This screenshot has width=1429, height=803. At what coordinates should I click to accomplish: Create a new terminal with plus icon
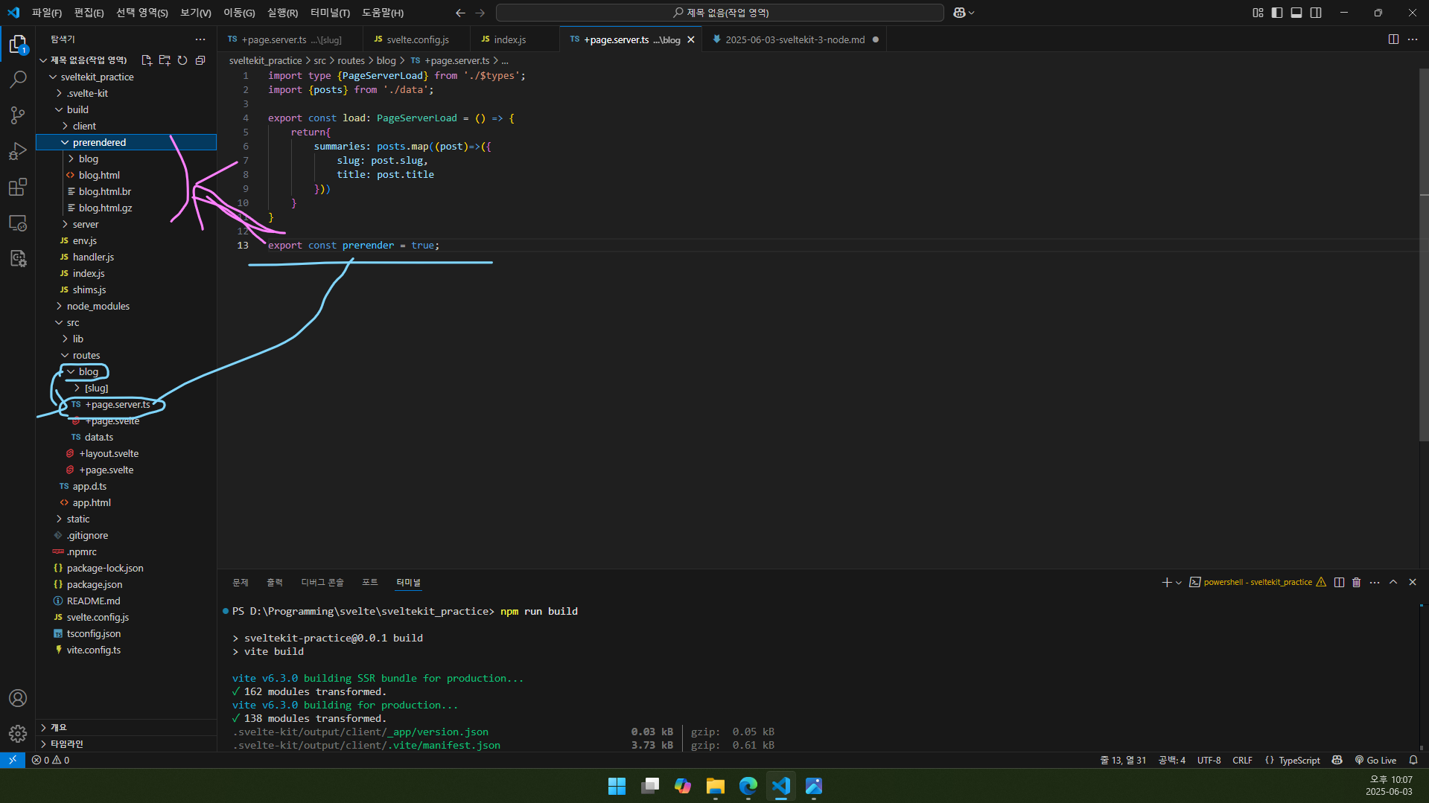tap(1167, 582)
